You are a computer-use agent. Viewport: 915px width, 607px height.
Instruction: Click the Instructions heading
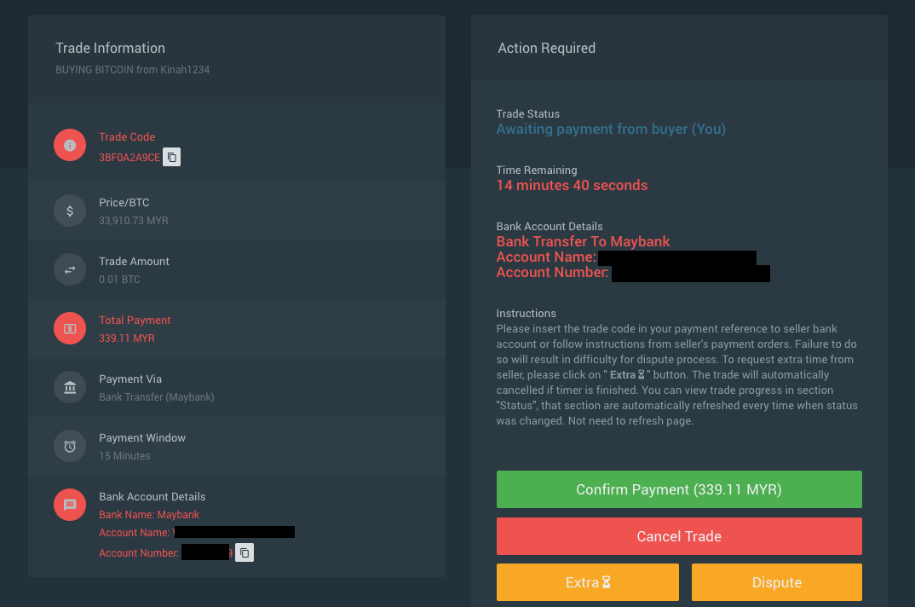[x=527, y=313]
